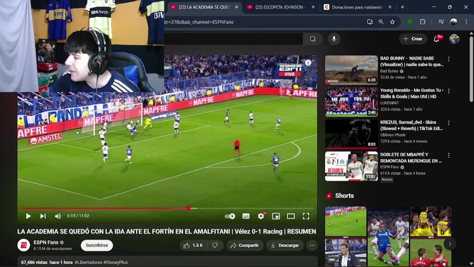Open the Chrome profile avatar
The image size is (474, 267).
coord(454,22)
